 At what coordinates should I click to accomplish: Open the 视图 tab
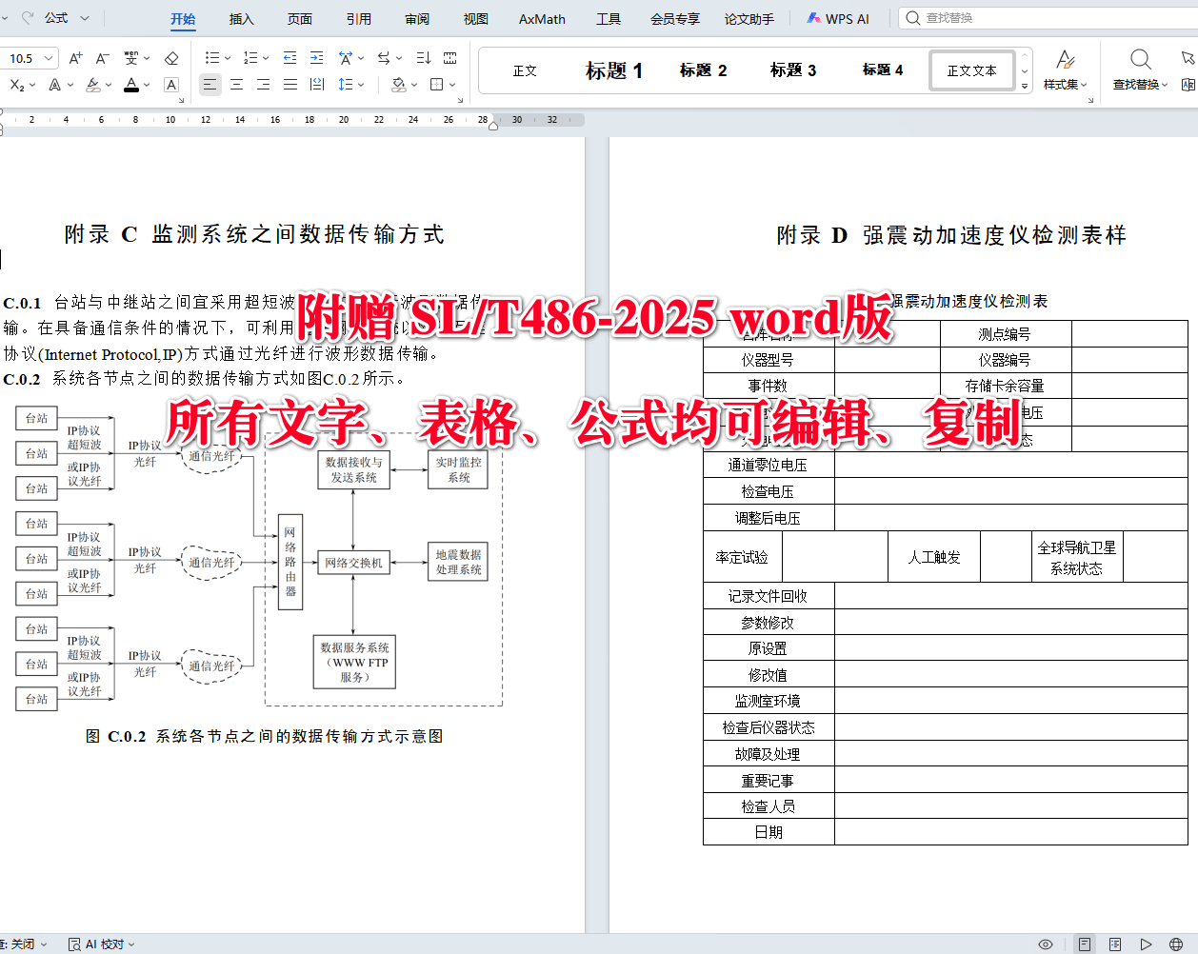476,19
